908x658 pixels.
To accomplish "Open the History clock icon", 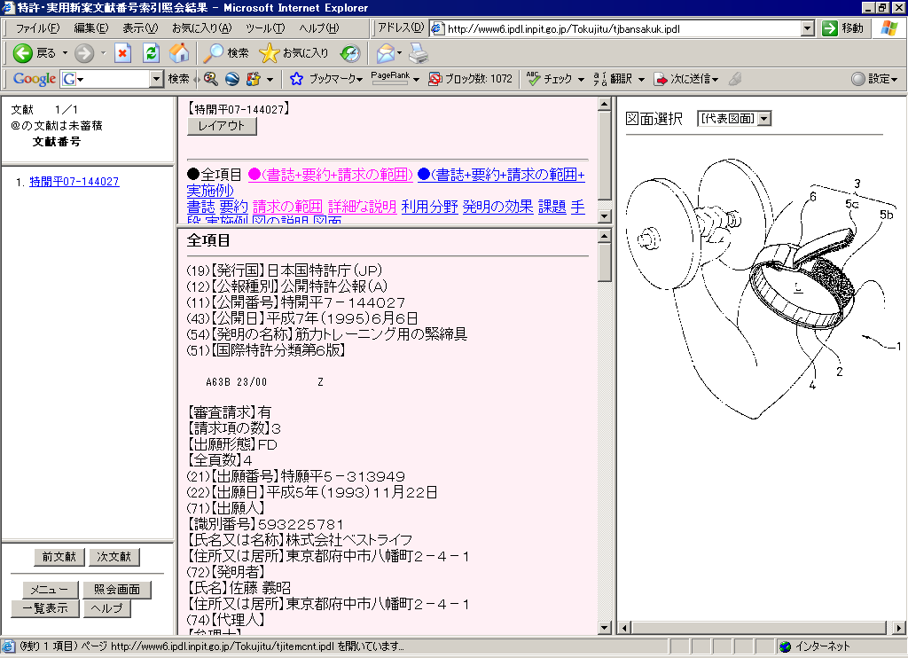I will coord(349,53).
